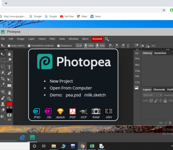
Task: Select the Move tool in Photopea toolbar
Action: [x=3, y=54]
